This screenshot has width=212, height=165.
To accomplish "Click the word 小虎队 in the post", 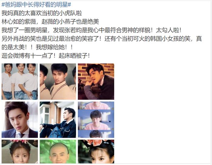I will [x=68, y=13].
